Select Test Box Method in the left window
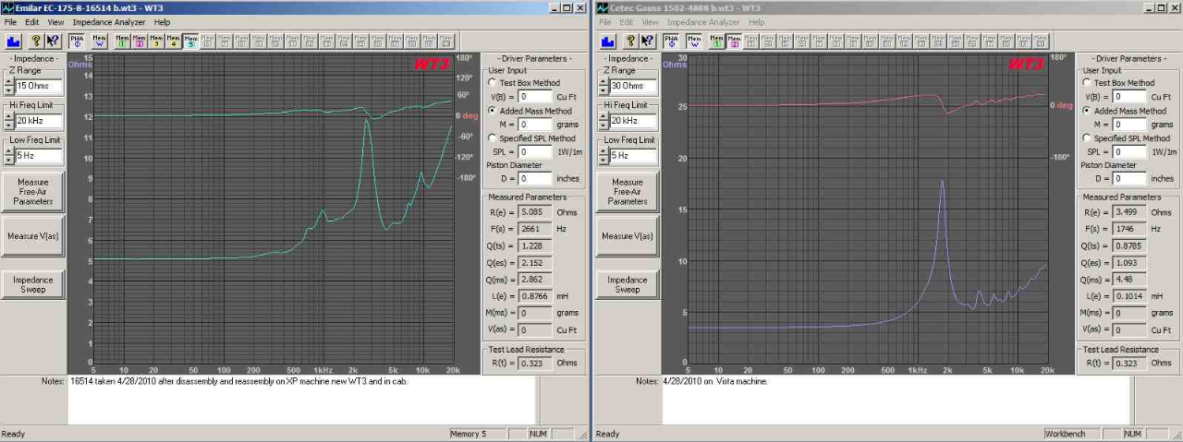Image resolution: width=1183 pixels, height=442 pixels. click(x=493, y=82)
